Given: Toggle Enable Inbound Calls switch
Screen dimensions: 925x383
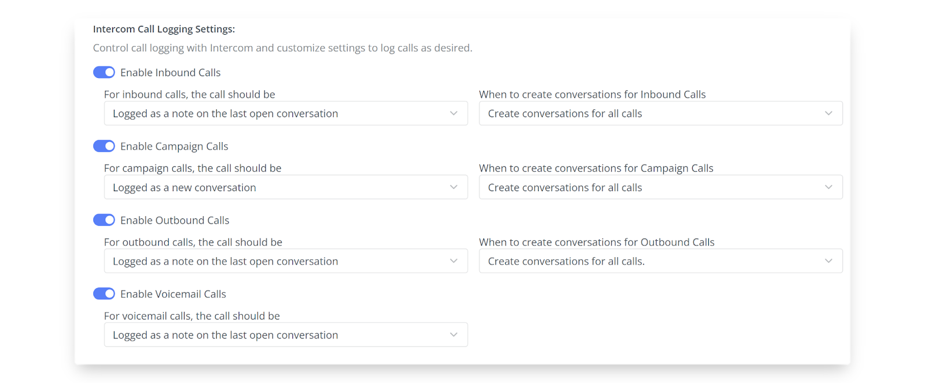Looking at the screenshot, I should [104, 72].
